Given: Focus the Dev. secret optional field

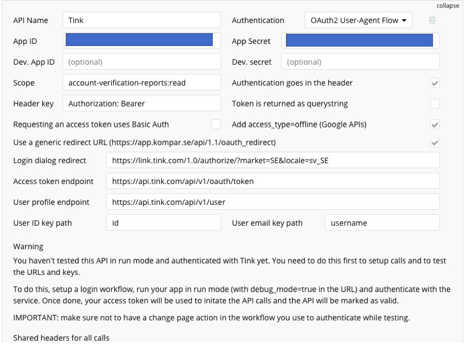Looking at the screenshot, I should 360,62.
